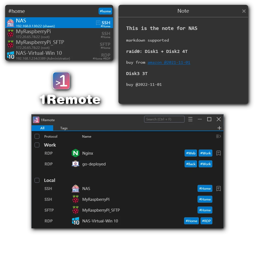Select NAS entry in the launcher list
This screenshot has width=255, height=261.
pyautogui.click(x=59, y=23)
